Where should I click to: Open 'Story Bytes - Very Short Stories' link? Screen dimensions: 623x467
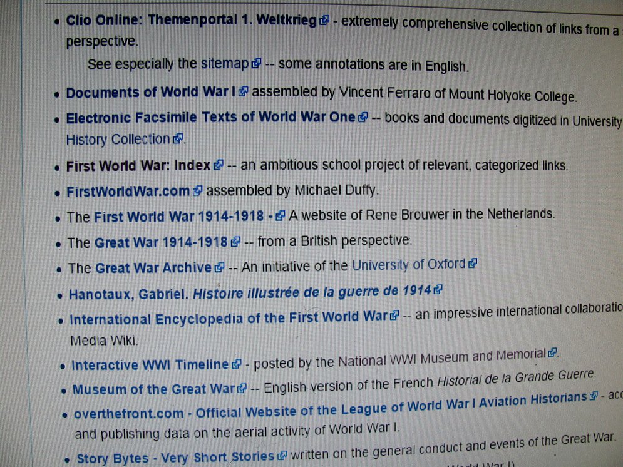coord(175,458)
